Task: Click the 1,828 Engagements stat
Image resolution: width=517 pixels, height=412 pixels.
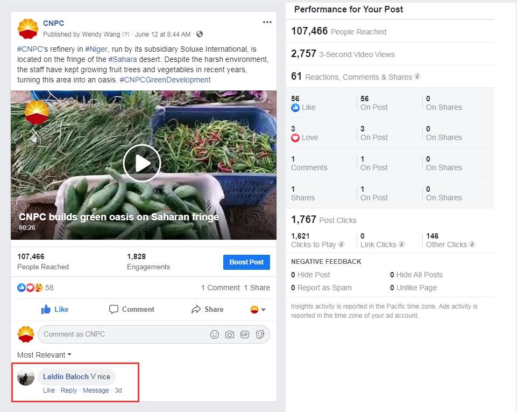Action: click(148, 261)
